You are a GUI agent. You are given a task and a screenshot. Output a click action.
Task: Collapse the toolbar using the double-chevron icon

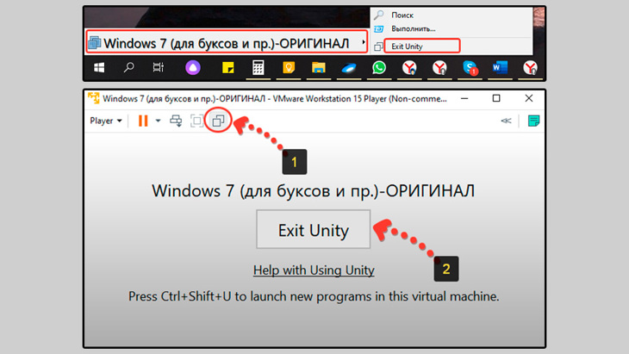click(x=506, y=121)
